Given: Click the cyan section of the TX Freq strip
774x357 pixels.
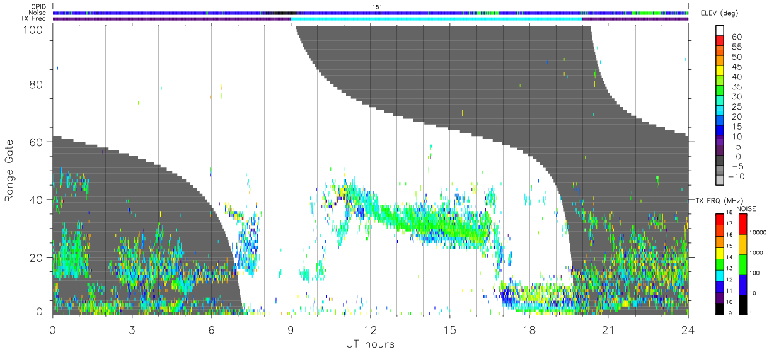Looking at the screenshot, I should click(436, 18).
